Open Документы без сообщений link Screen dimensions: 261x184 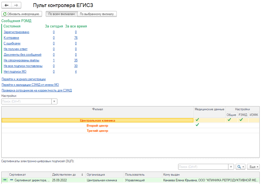click(23, 54)
